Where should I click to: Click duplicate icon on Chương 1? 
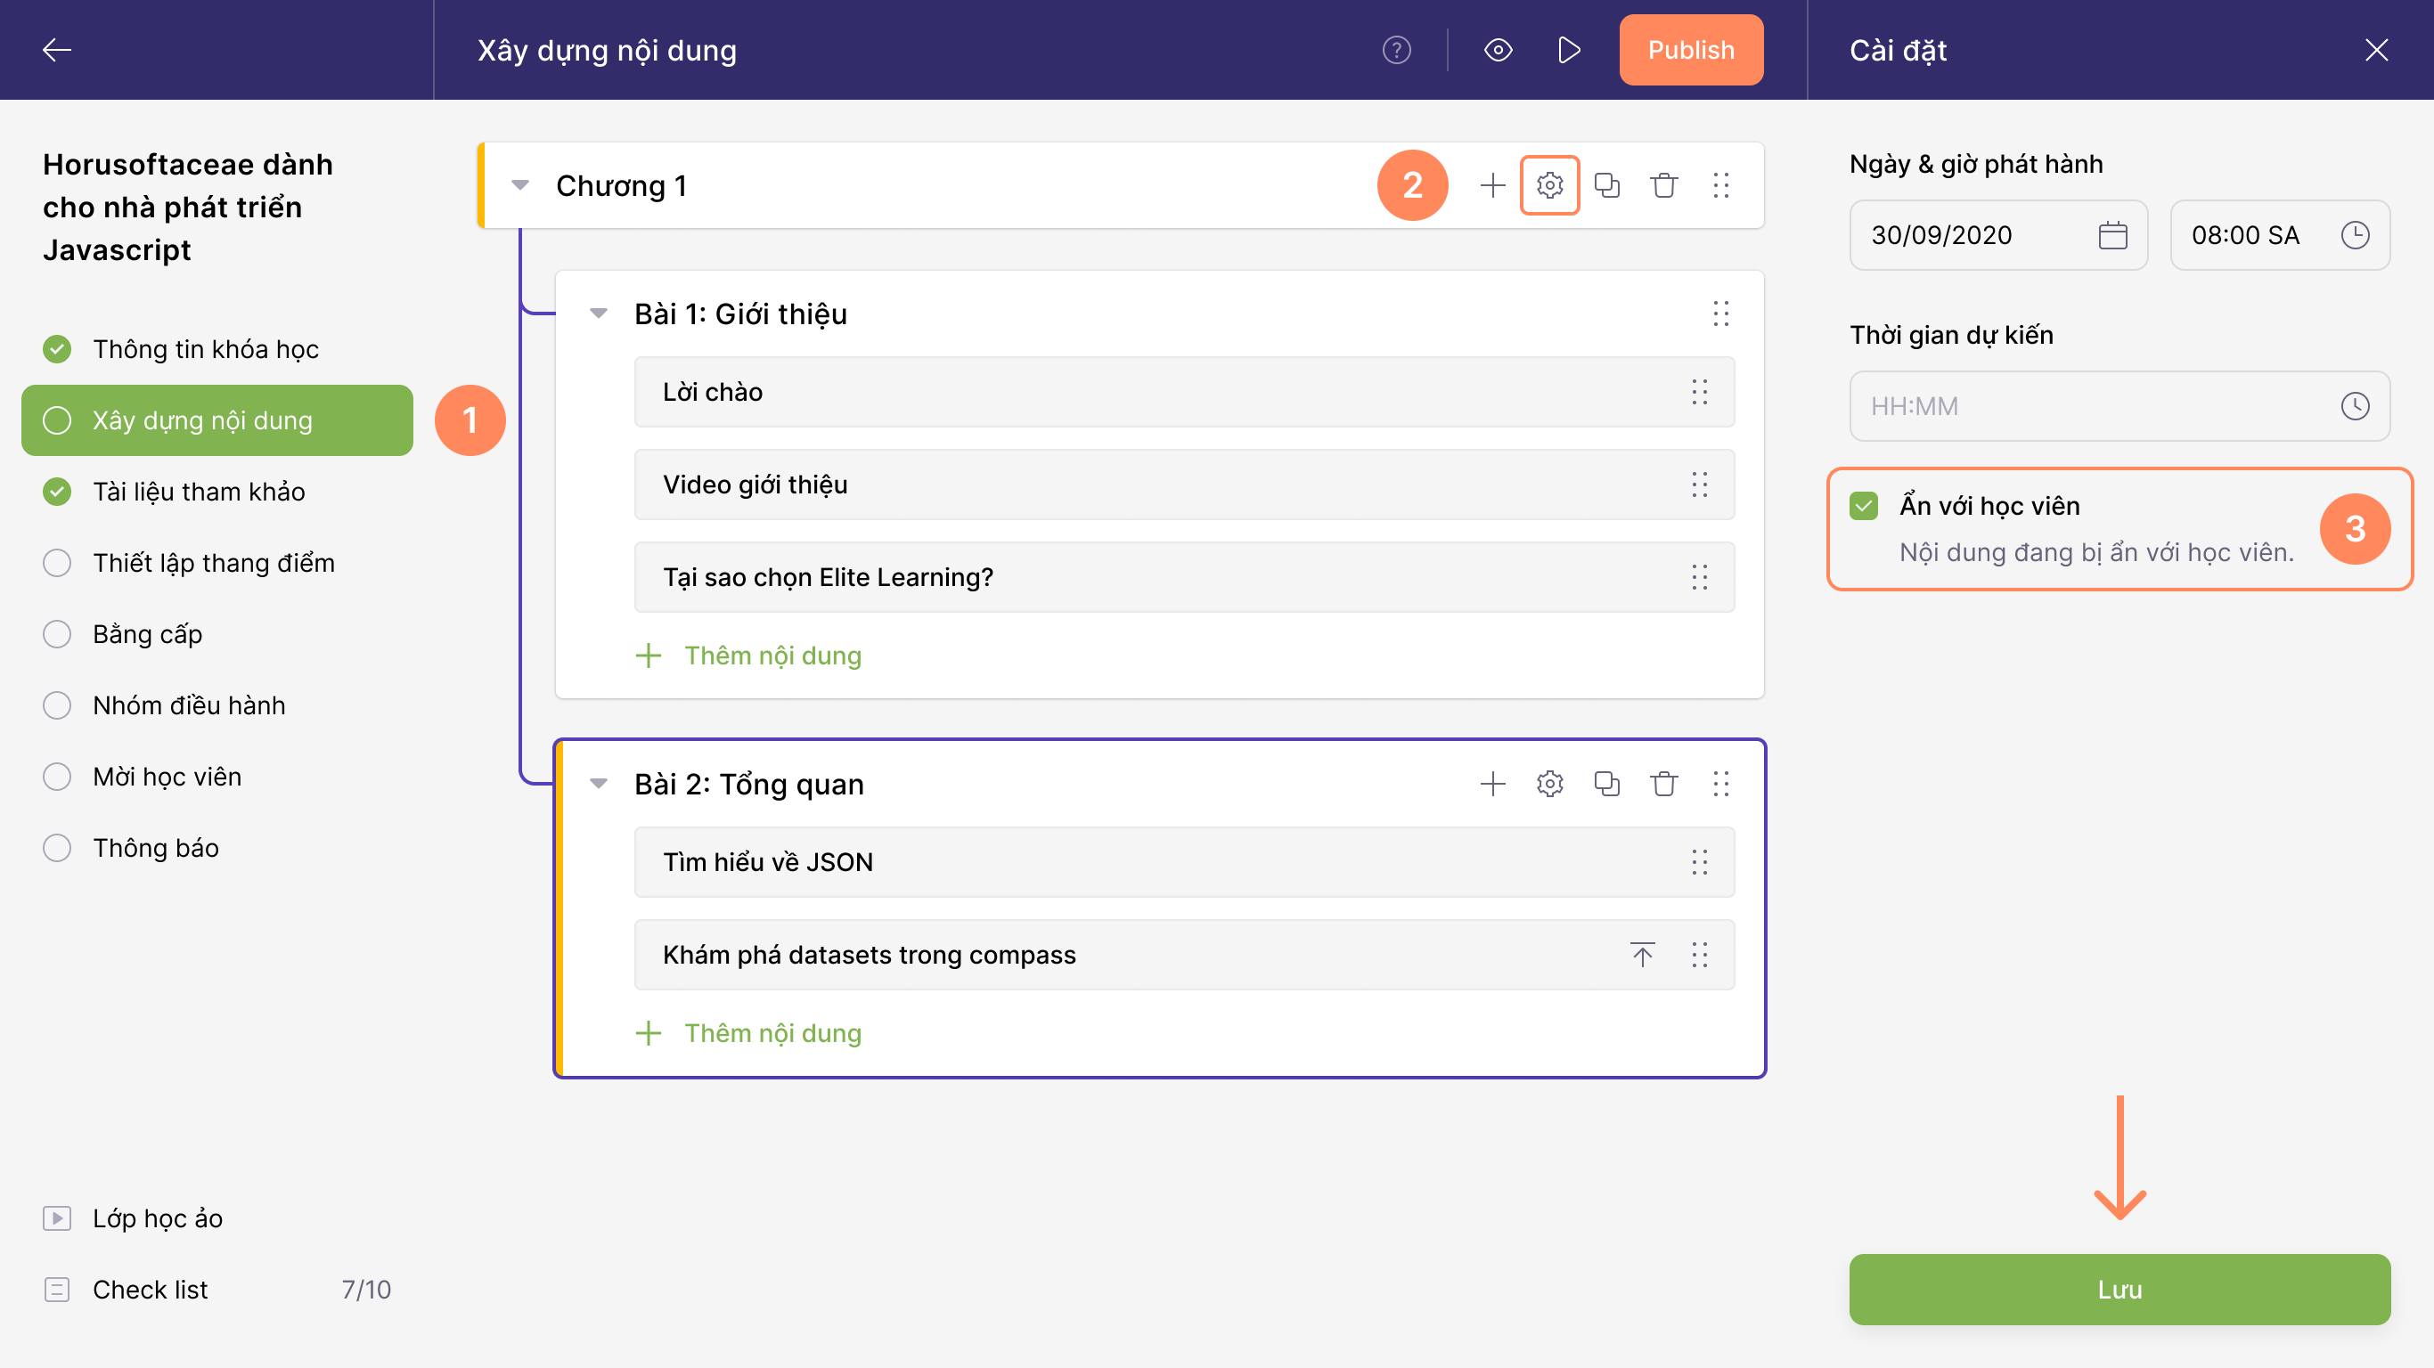point(1606,185)
